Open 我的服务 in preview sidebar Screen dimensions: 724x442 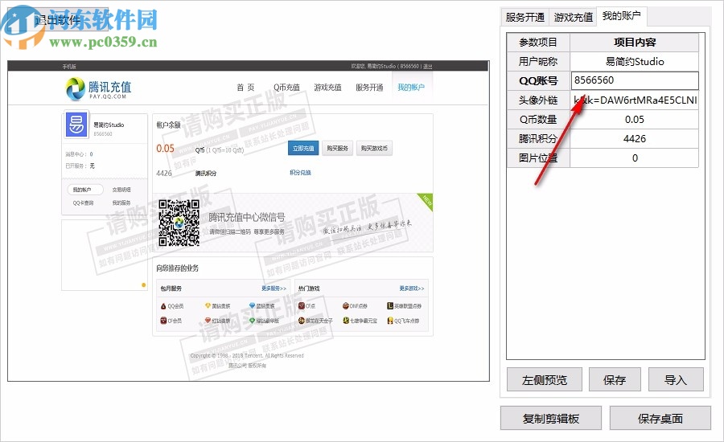point(121,203)
